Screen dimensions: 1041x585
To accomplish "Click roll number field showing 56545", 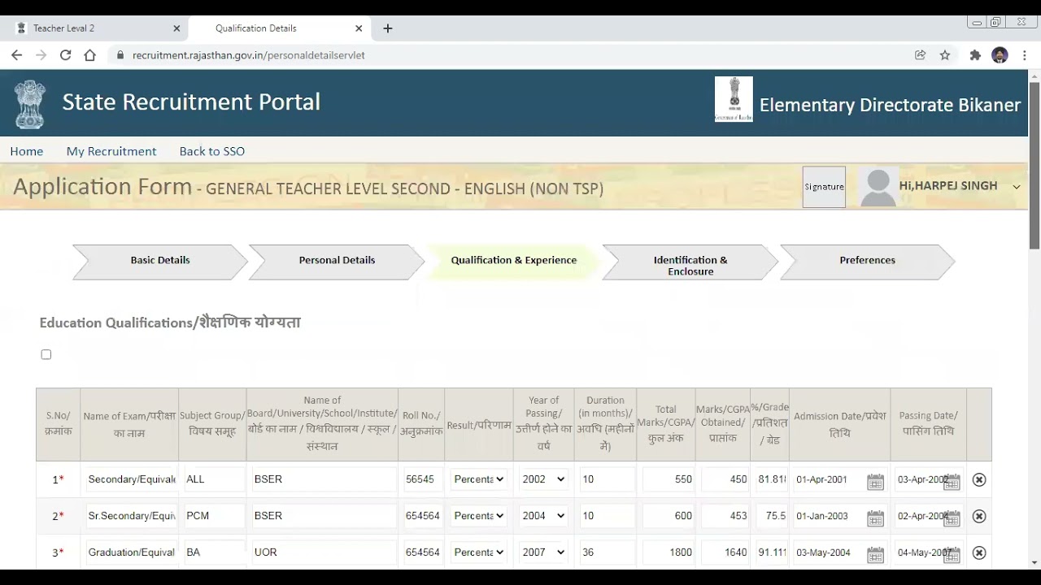I will pyautogui.click(x=421, y=479).
